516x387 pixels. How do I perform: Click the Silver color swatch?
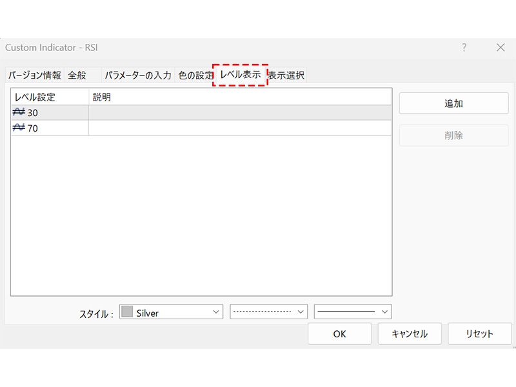click(127, 312)
